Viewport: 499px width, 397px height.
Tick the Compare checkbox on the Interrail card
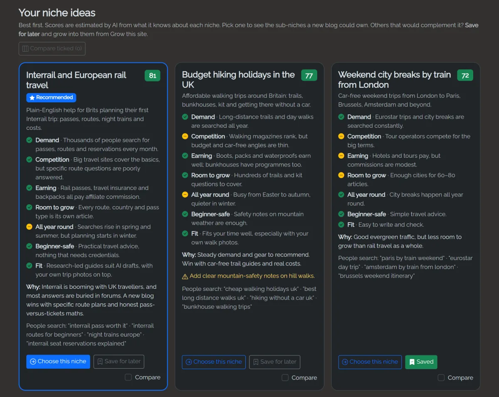click(128, 377)
